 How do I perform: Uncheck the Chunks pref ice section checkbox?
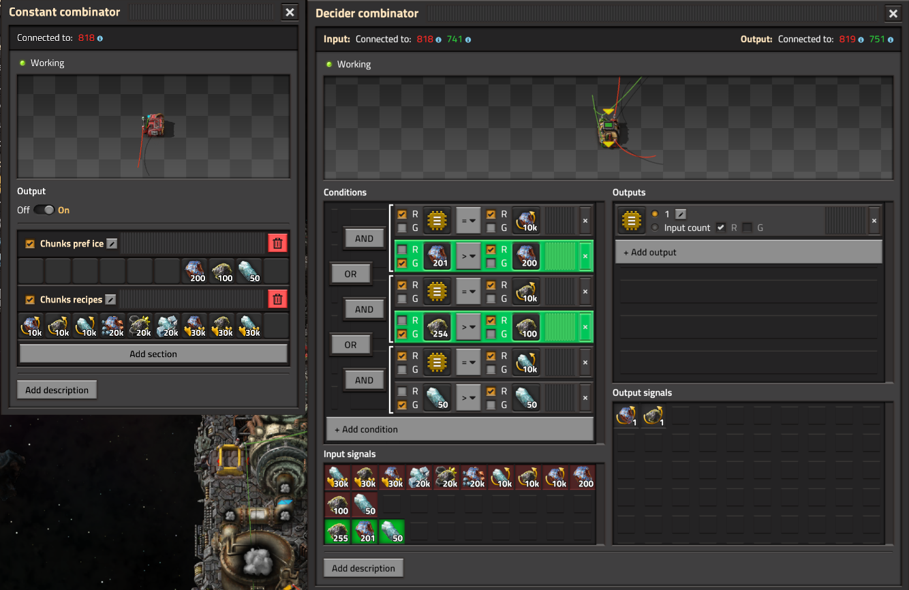(x=30, y=243)
